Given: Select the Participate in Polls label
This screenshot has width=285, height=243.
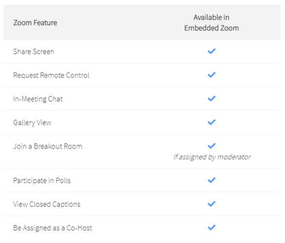Looking at the screenshot, I should tap(42, 181).
